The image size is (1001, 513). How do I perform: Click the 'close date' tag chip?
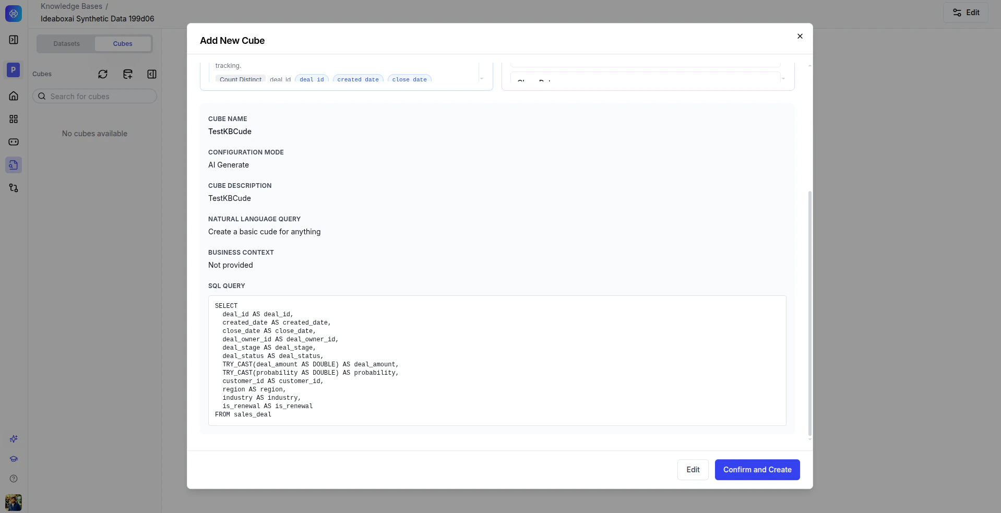click(x=410, y=79)
